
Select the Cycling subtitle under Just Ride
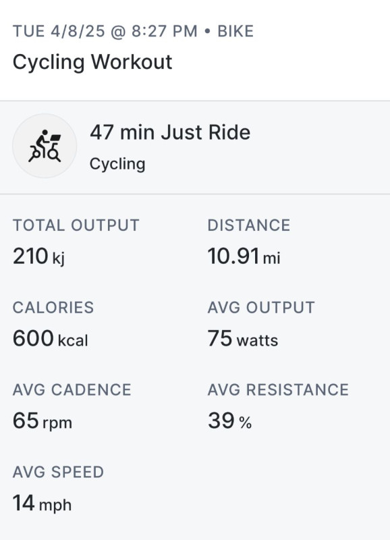[x=117, y=164]
